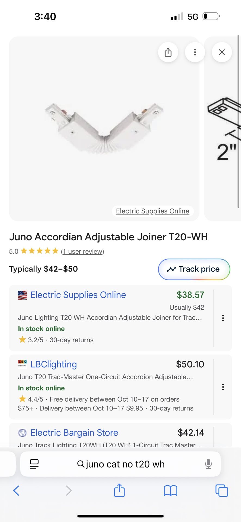This screenshot has width=241, height=522.
Task: Go back with Safari back arrow
Action: (16, 491)
